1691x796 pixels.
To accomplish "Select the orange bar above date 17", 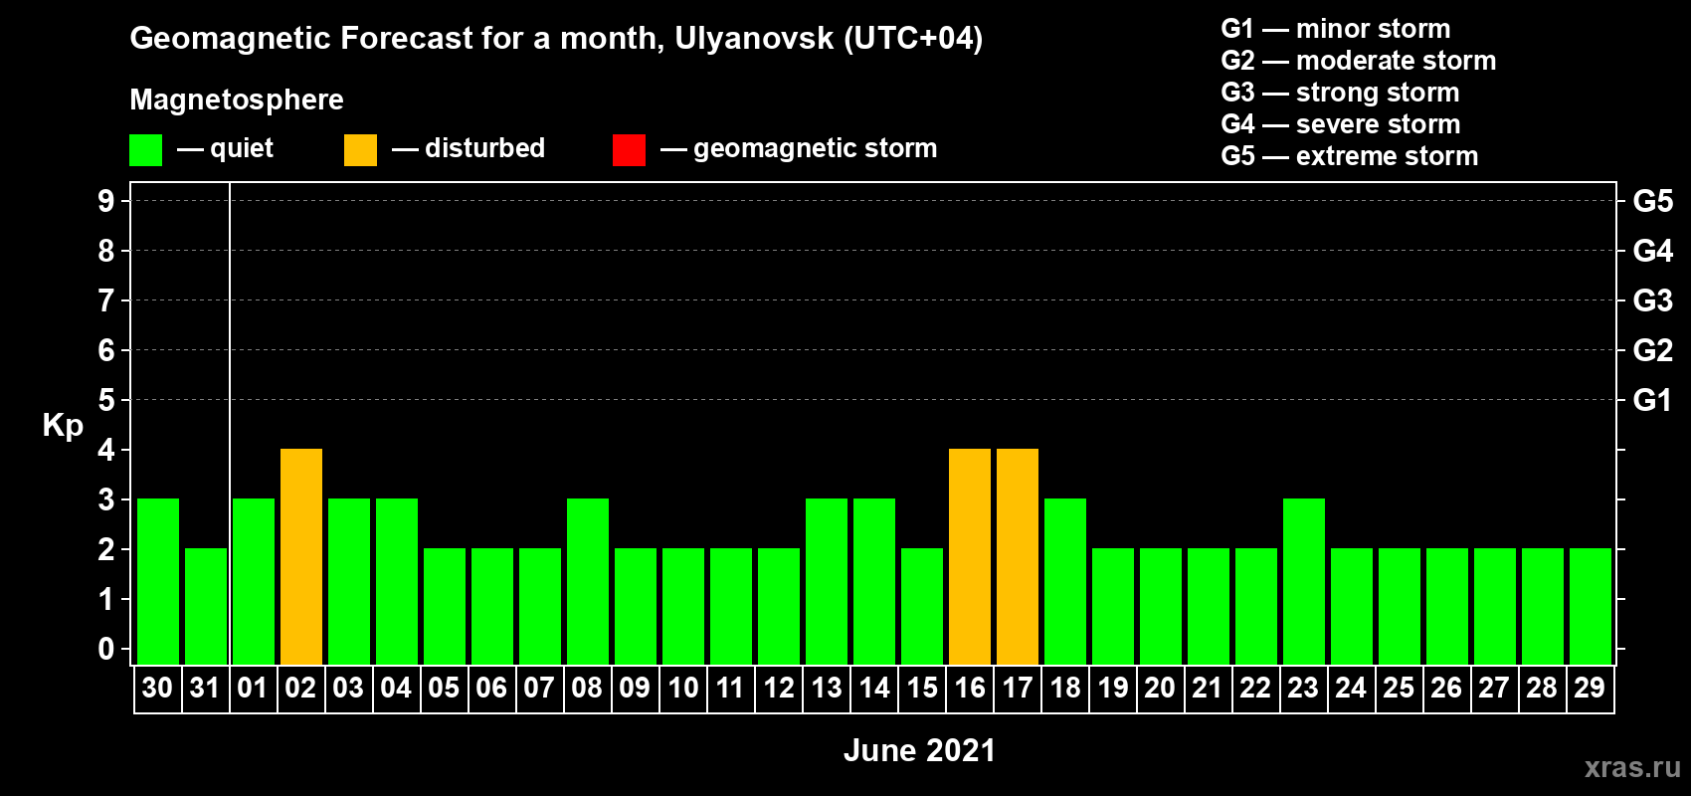I will (x=1018, y=556).
